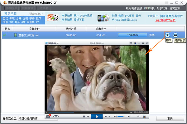Mute the player volume speaker icon
Viewport: 187px width, 124px height.
pos(115,117)
